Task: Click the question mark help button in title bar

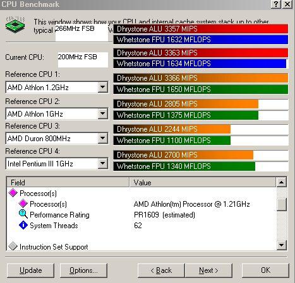Action: click(x=276, y=4)
